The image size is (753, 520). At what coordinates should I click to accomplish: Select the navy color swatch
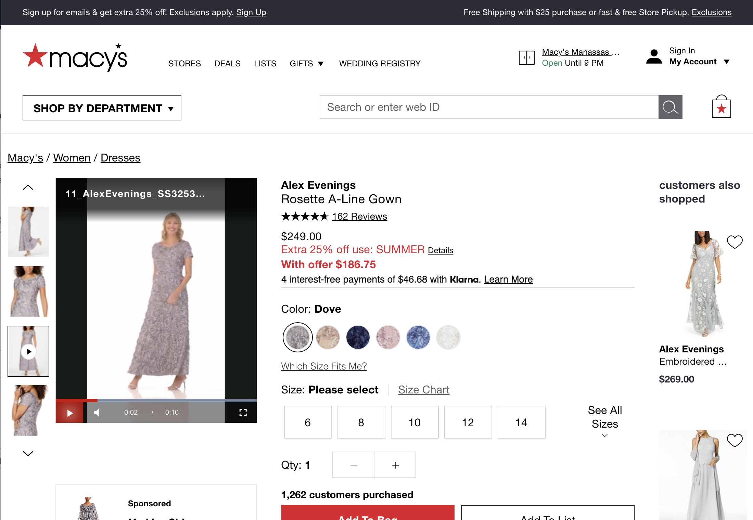[x=358, y=337]
